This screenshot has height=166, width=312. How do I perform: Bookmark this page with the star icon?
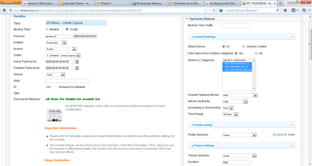pos(205,10)
